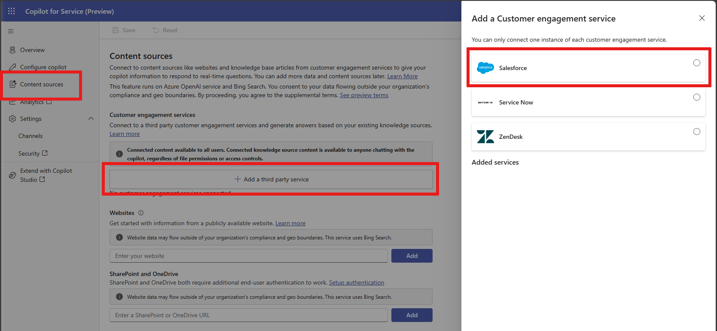Click the Reset undo arrow icon
Image resolution: width=717 pixels, height=331 pixels.
pyautogui.click(x=156, y=30)
